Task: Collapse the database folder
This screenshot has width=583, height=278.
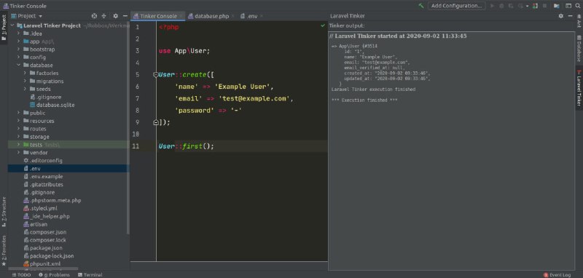Action: pos(19,65)
